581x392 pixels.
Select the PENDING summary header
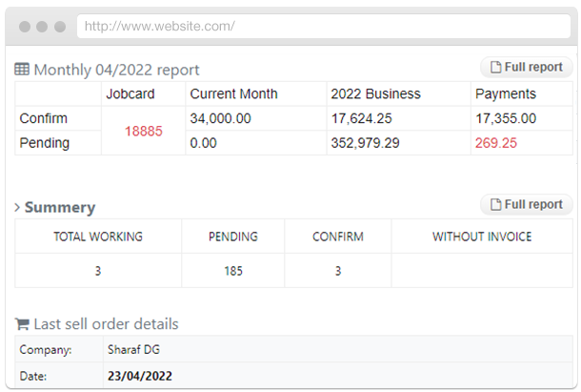(232, 237)
